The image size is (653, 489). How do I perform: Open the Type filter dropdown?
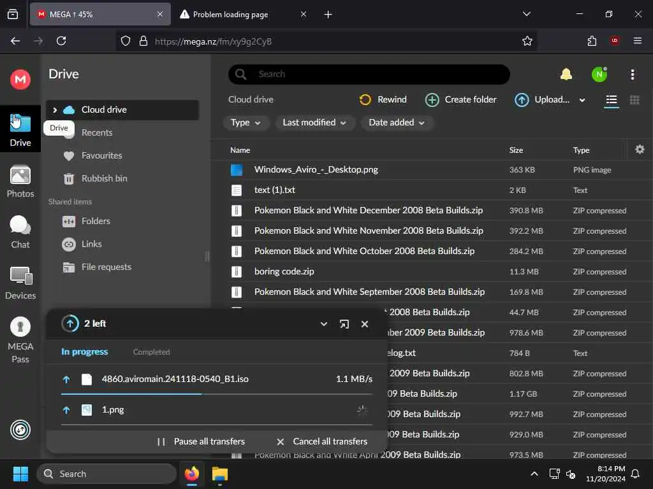click(x=246, y=123)
